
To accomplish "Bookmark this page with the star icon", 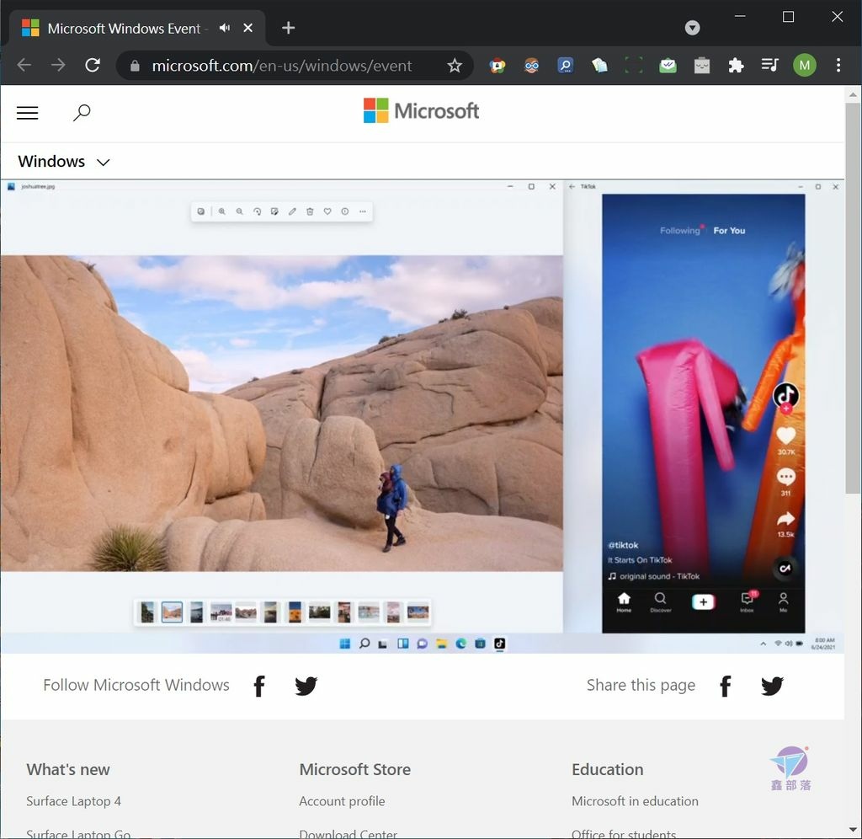I will [x=454, y=66].
